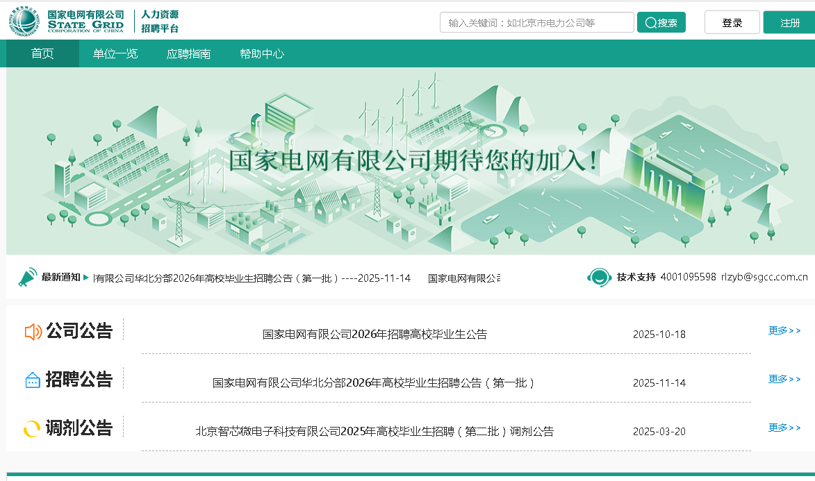Click the 搜索 search button

(661, 22)
